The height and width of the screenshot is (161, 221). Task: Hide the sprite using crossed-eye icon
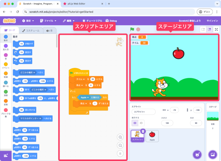click(141, 123)
